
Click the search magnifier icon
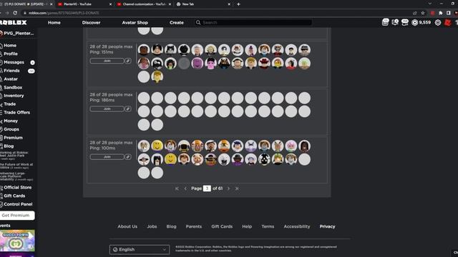point(198,22)
